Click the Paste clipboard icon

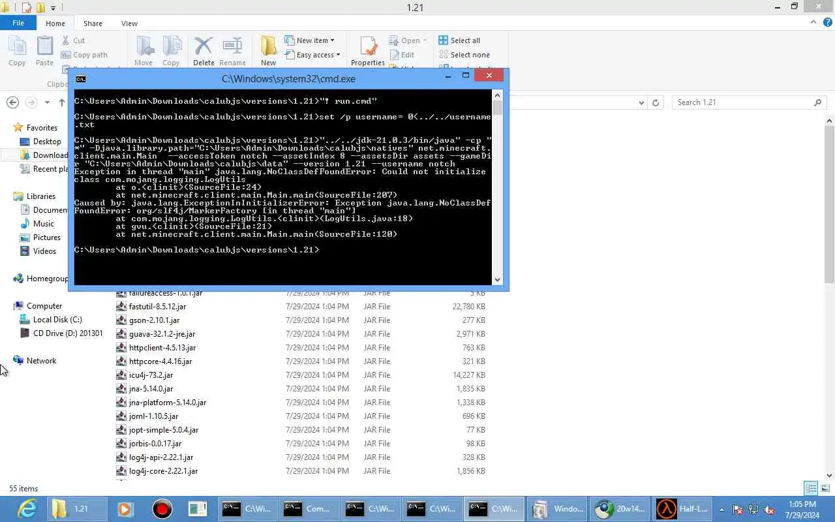click(x=44, y=51)
